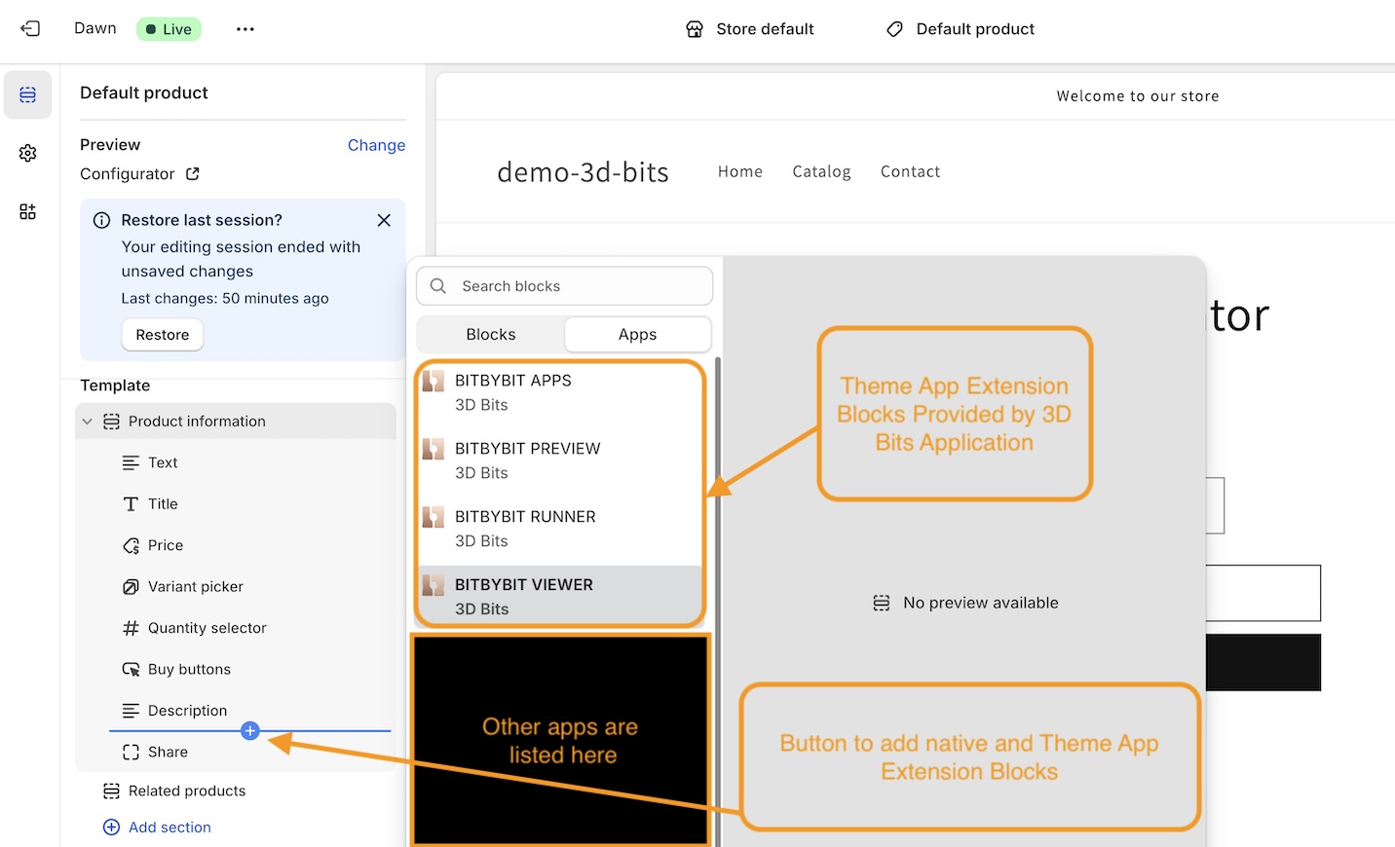The image size is (1395, 847).
Task: Open the App embeds sidebar panel
Action: coord(27,211)
